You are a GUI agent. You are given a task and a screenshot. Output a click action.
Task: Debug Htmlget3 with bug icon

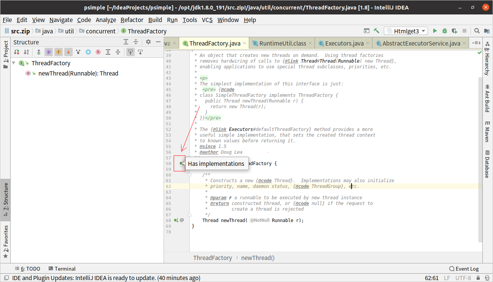(x=445, y=31)
